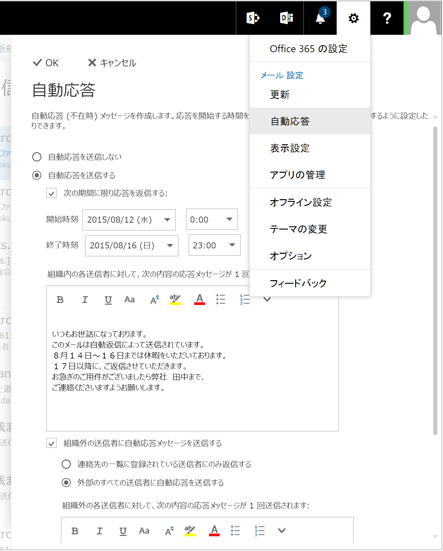This screenshot has width=443, height=551.
Task: Toggle Italic in the external message editor
Action: pyautogui.click(x=99, y=531)
